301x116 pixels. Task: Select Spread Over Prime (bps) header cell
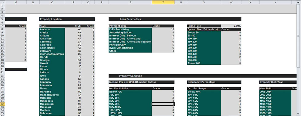pyautogui.click(x=204, y=29)
